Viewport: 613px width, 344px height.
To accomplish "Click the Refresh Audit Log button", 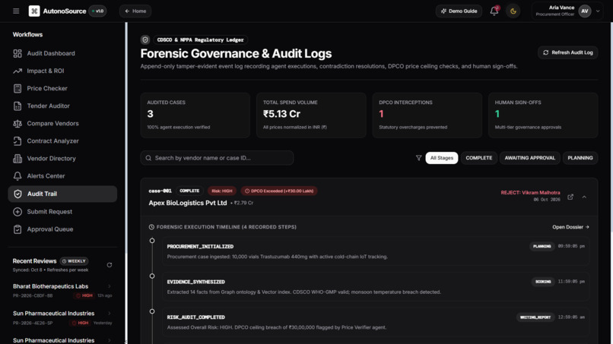I will click(x=567, y=52).
